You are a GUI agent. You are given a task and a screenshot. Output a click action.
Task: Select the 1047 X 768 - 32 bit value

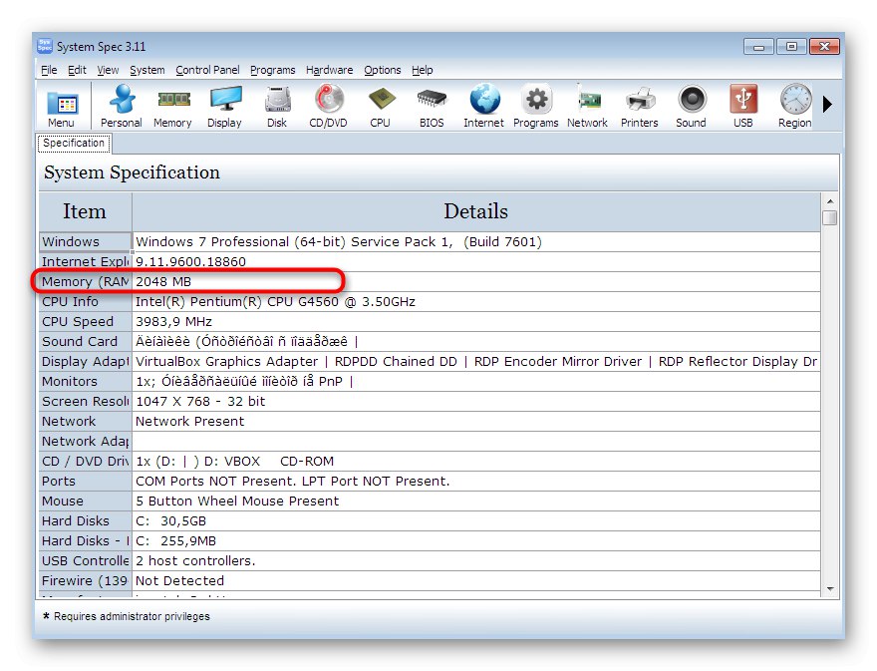[476, 401]
